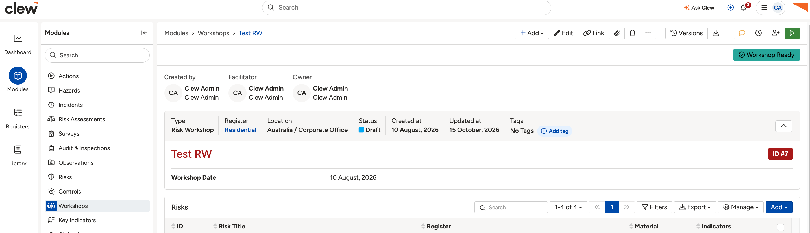The image size is (810, 233).
Task: Open Registers in left rail
Action: click(18, 118)
